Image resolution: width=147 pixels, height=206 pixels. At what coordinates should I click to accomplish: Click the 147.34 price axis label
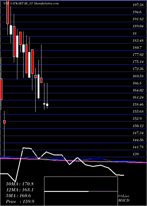click(138, 133)
